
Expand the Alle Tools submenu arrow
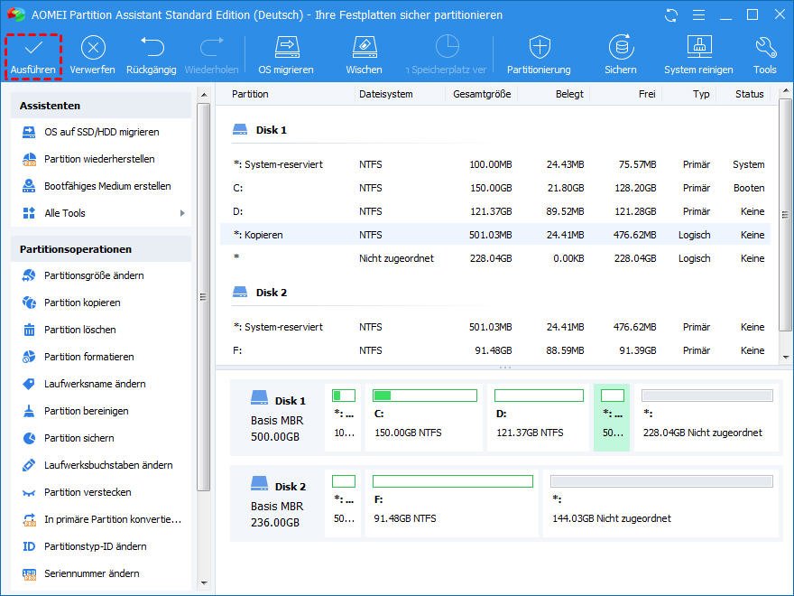click(182, 213)
